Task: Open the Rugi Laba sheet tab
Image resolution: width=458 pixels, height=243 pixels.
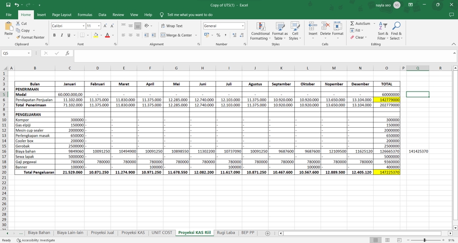Action: [226, 233]
